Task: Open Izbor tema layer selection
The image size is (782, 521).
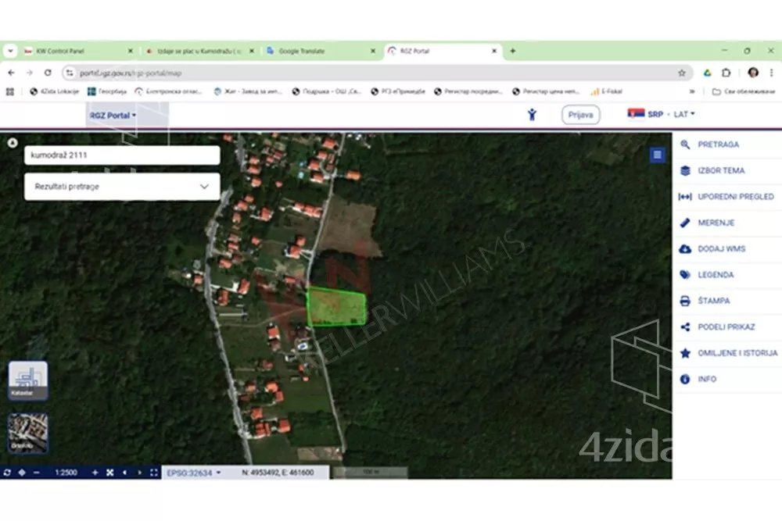Action: [720, 170]
